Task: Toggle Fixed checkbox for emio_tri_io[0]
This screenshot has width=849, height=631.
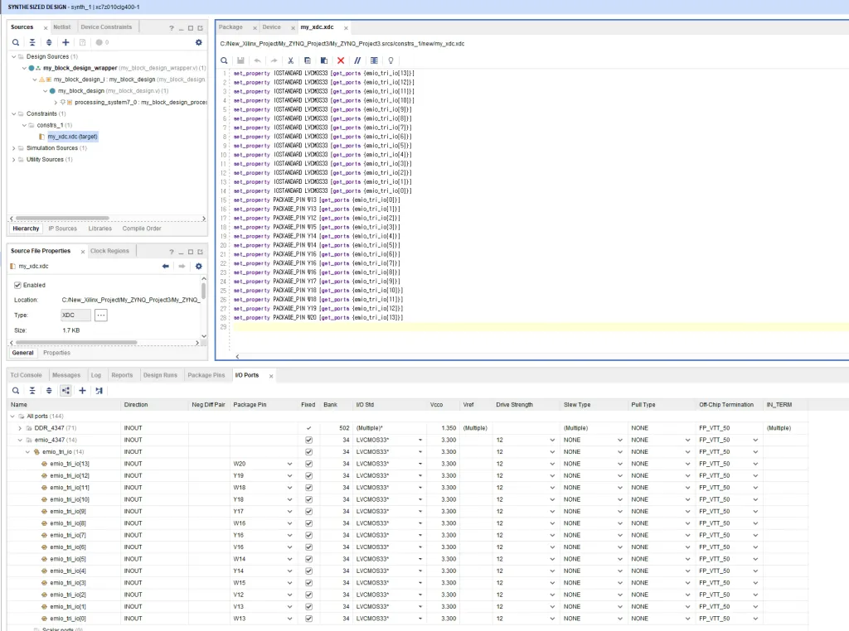Action: 309,619
